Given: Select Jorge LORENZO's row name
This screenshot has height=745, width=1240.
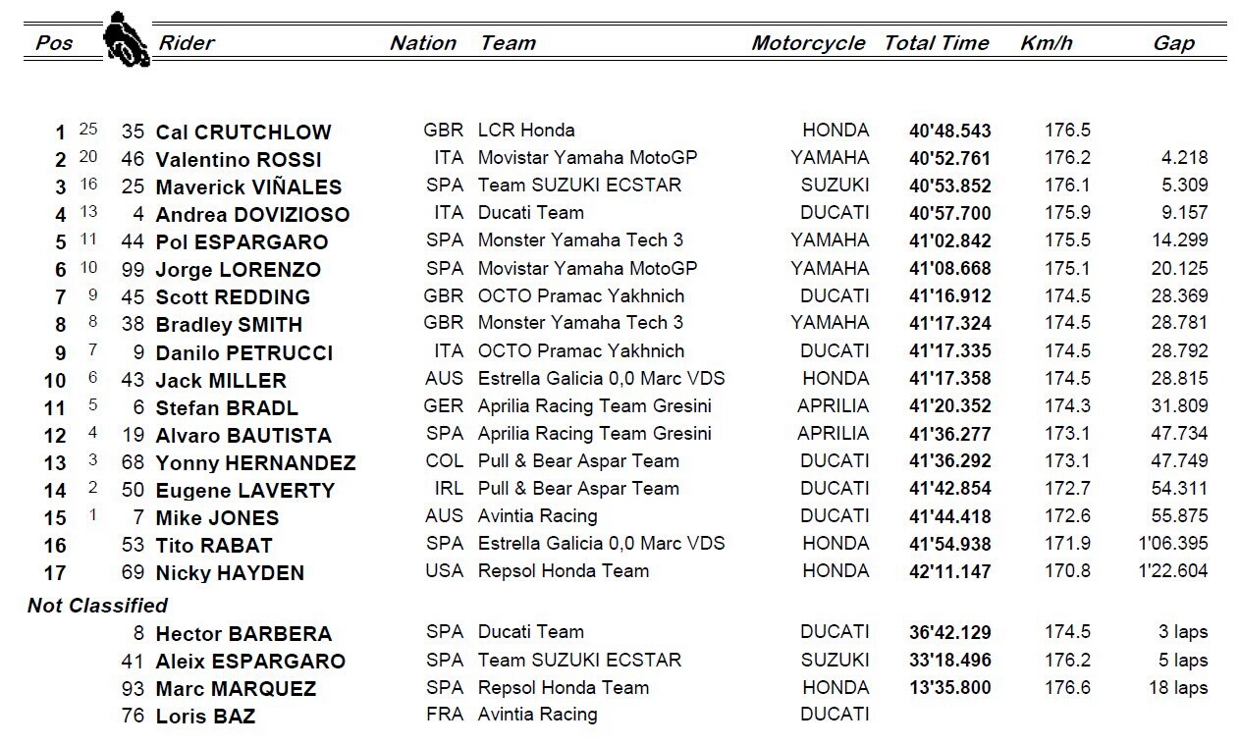Looking at the screenshot, I should (x=238, y=270).
